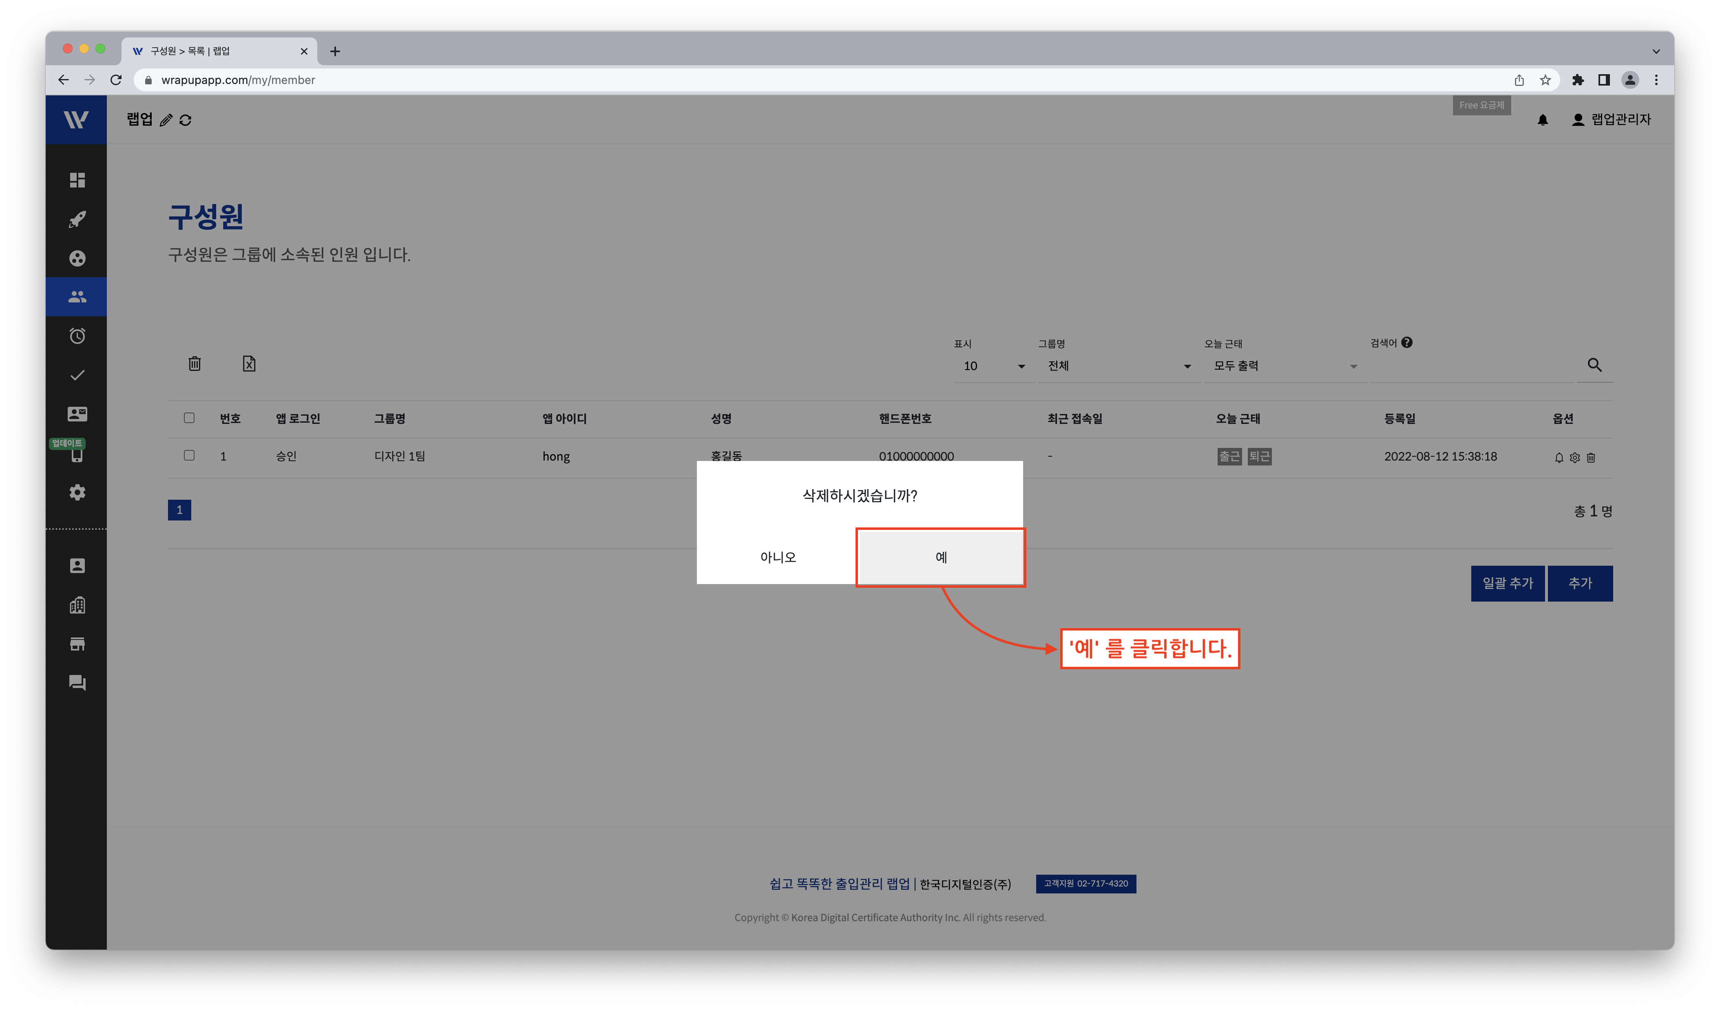
Task: Check the checkbox for row 1 hong
Action: point(189,455)
